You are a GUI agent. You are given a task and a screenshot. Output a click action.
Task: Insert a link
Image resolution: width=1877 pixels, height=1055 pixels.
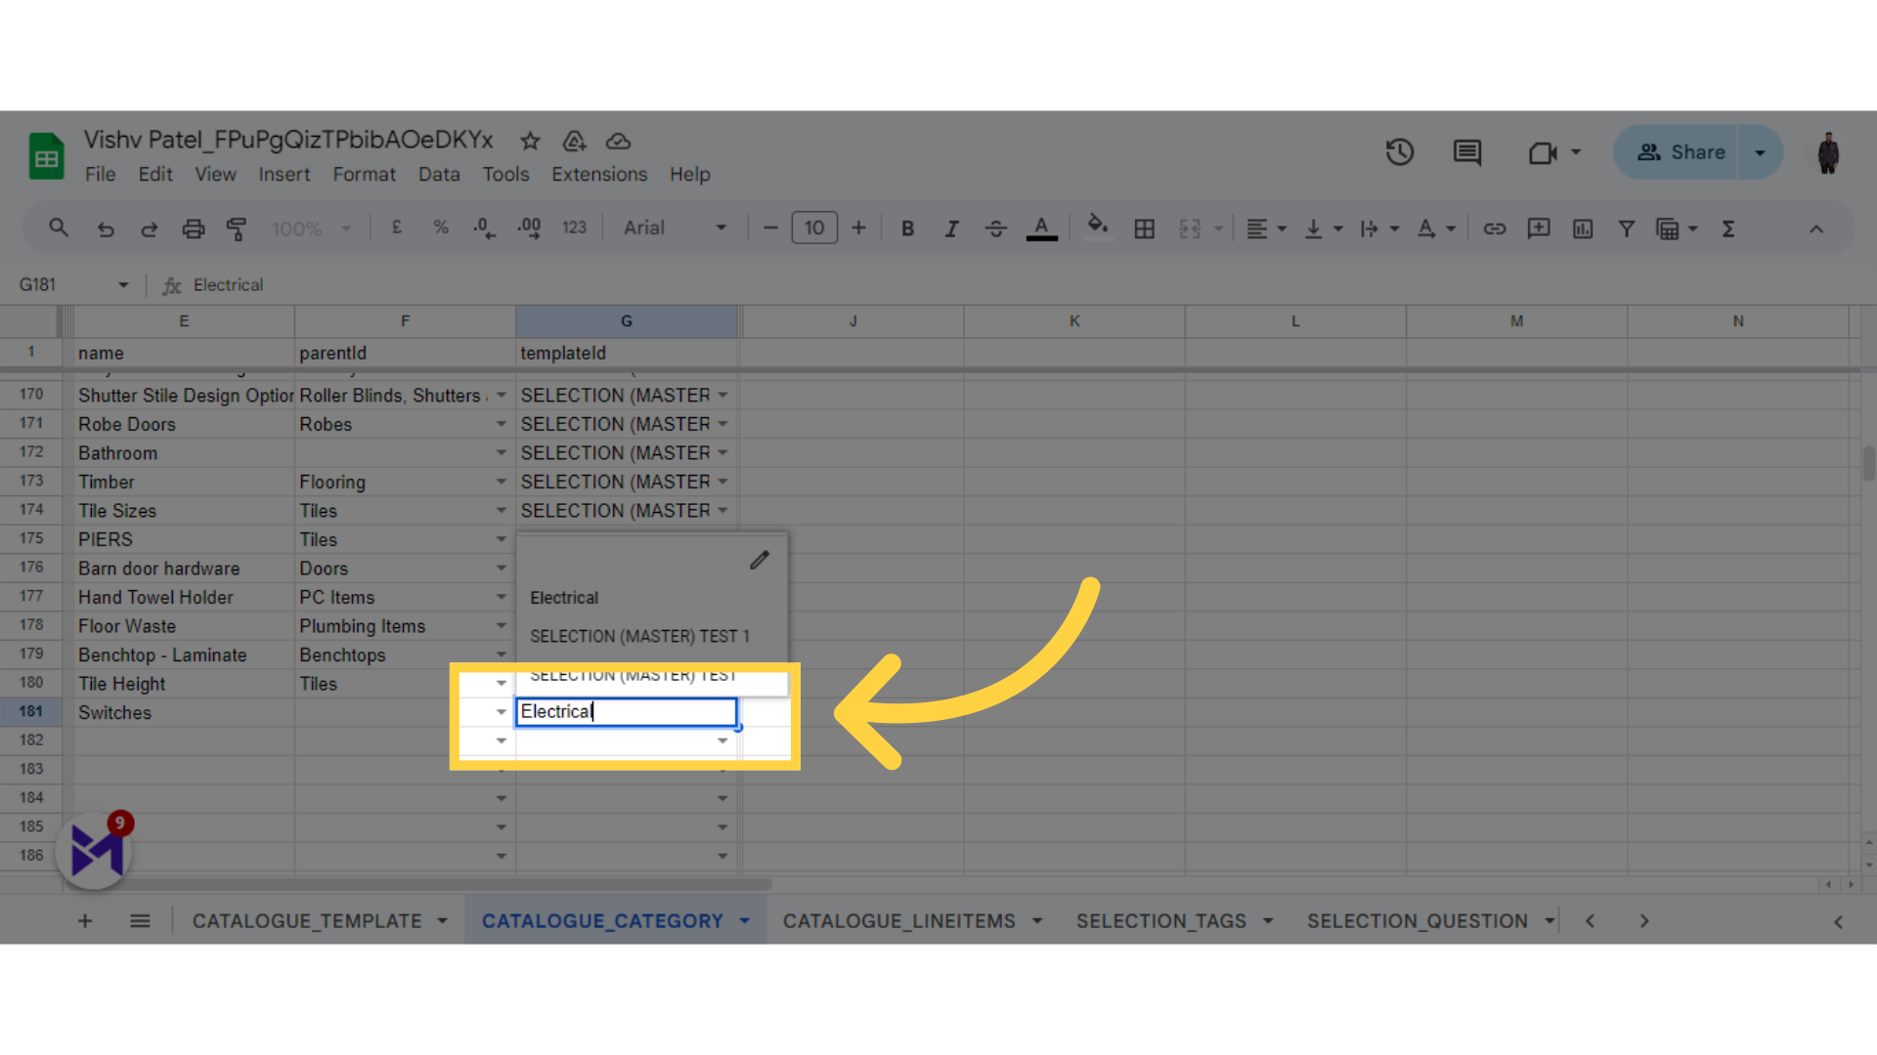(1494, 229)
